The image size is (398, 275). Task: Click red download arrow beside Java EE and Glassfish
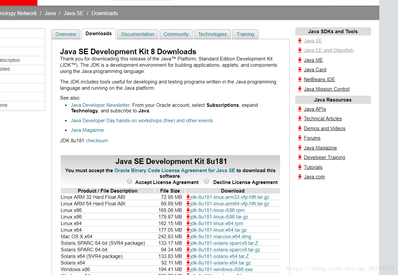300,50
